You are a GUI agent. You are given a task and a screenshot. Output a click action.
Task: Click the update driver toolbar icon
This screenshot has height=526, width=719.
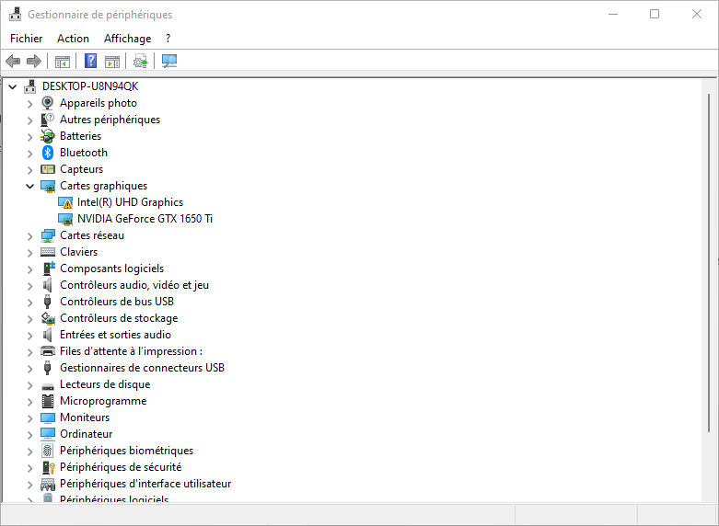pyautogui.click(x=140, y=61)
